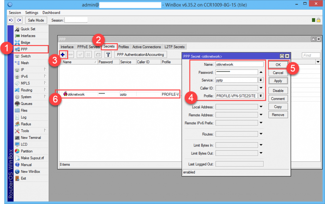Sort by the Name column header
Viewport: 325px width, 204px height.
[x=80, y=62]
